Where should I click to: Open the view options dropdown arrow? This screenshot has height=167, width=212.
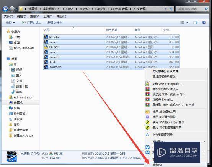pyautogui.click(x=188, y=23)
